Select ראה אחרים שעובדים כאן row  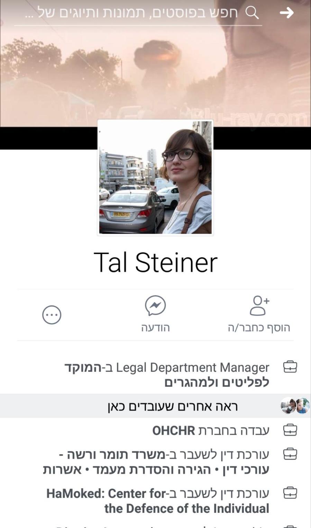[x=155, y=406]
